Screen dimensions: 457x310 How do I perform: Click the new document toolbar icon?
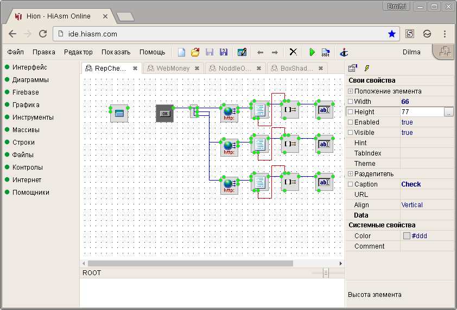(182, 52)
